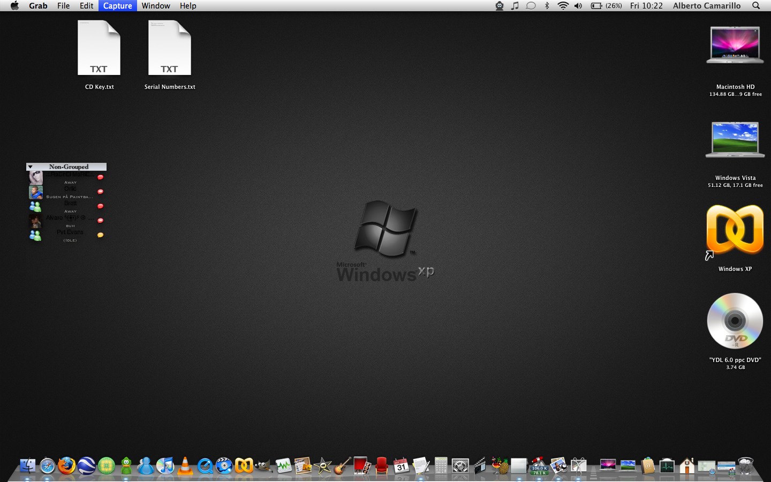Click the clock showing Fri 10:22

coord(646,6)
